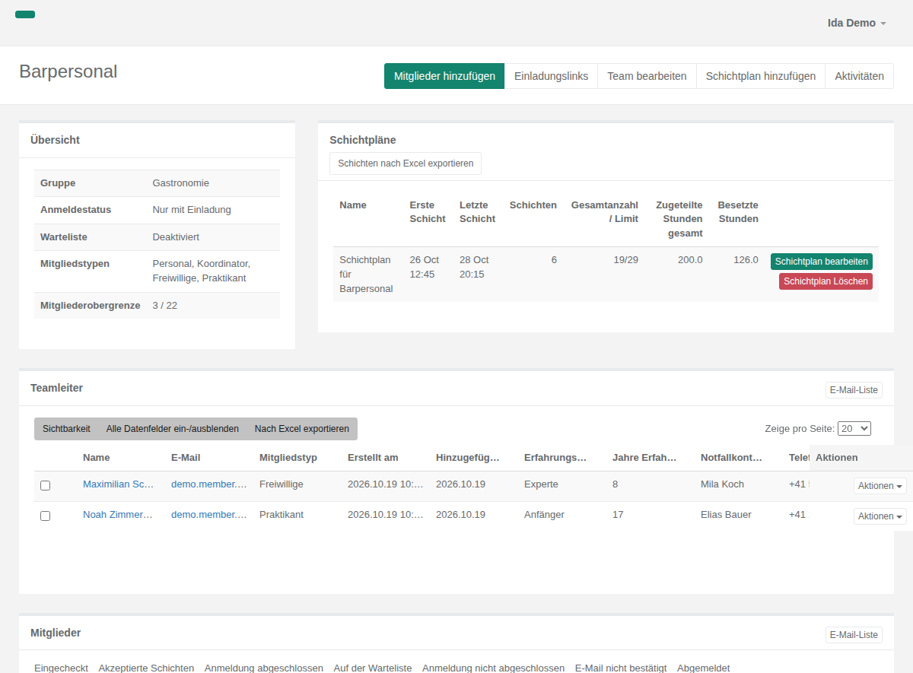Click Nach Excel exportieren in Teamleiter

click(x=302, y=429)
